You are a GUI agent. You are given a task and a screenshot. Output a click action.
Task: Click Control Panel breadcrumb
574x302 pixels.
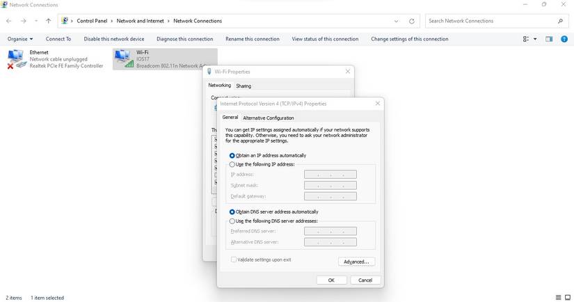[x=92, y=21]
